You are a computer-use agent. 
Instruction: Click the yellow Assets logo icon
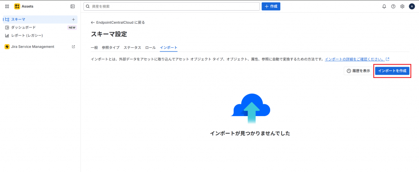click(17, 7)
